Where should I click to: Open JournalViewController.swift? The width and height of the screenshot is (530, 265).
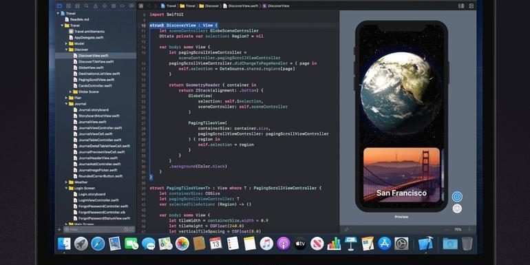[x=97, y=128]
